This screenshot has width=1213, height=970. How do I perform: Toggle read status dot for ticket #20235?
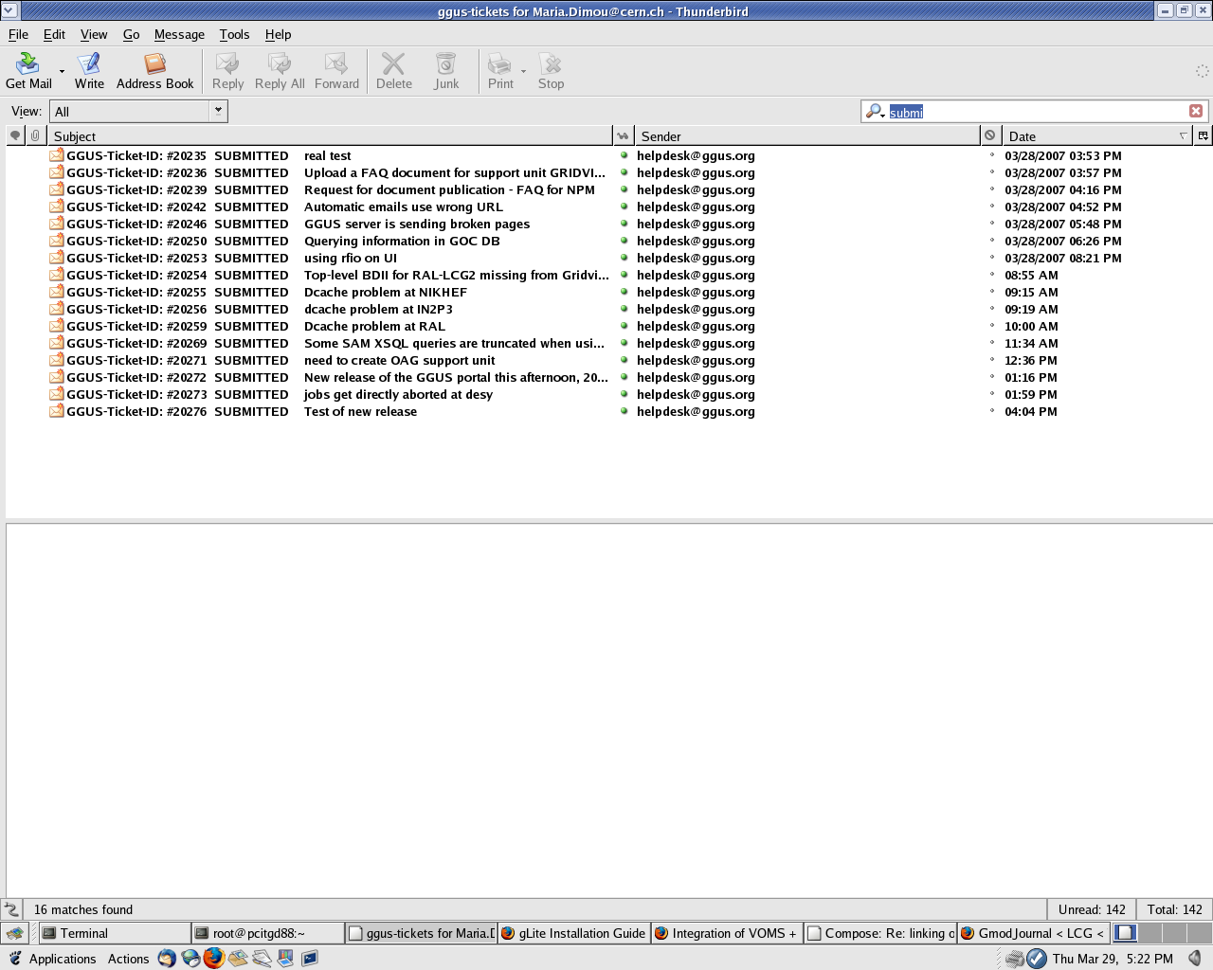point(625,155)
